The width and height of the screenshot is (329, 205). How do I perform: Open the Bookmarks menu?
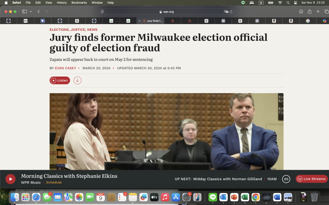pos(79,3)
